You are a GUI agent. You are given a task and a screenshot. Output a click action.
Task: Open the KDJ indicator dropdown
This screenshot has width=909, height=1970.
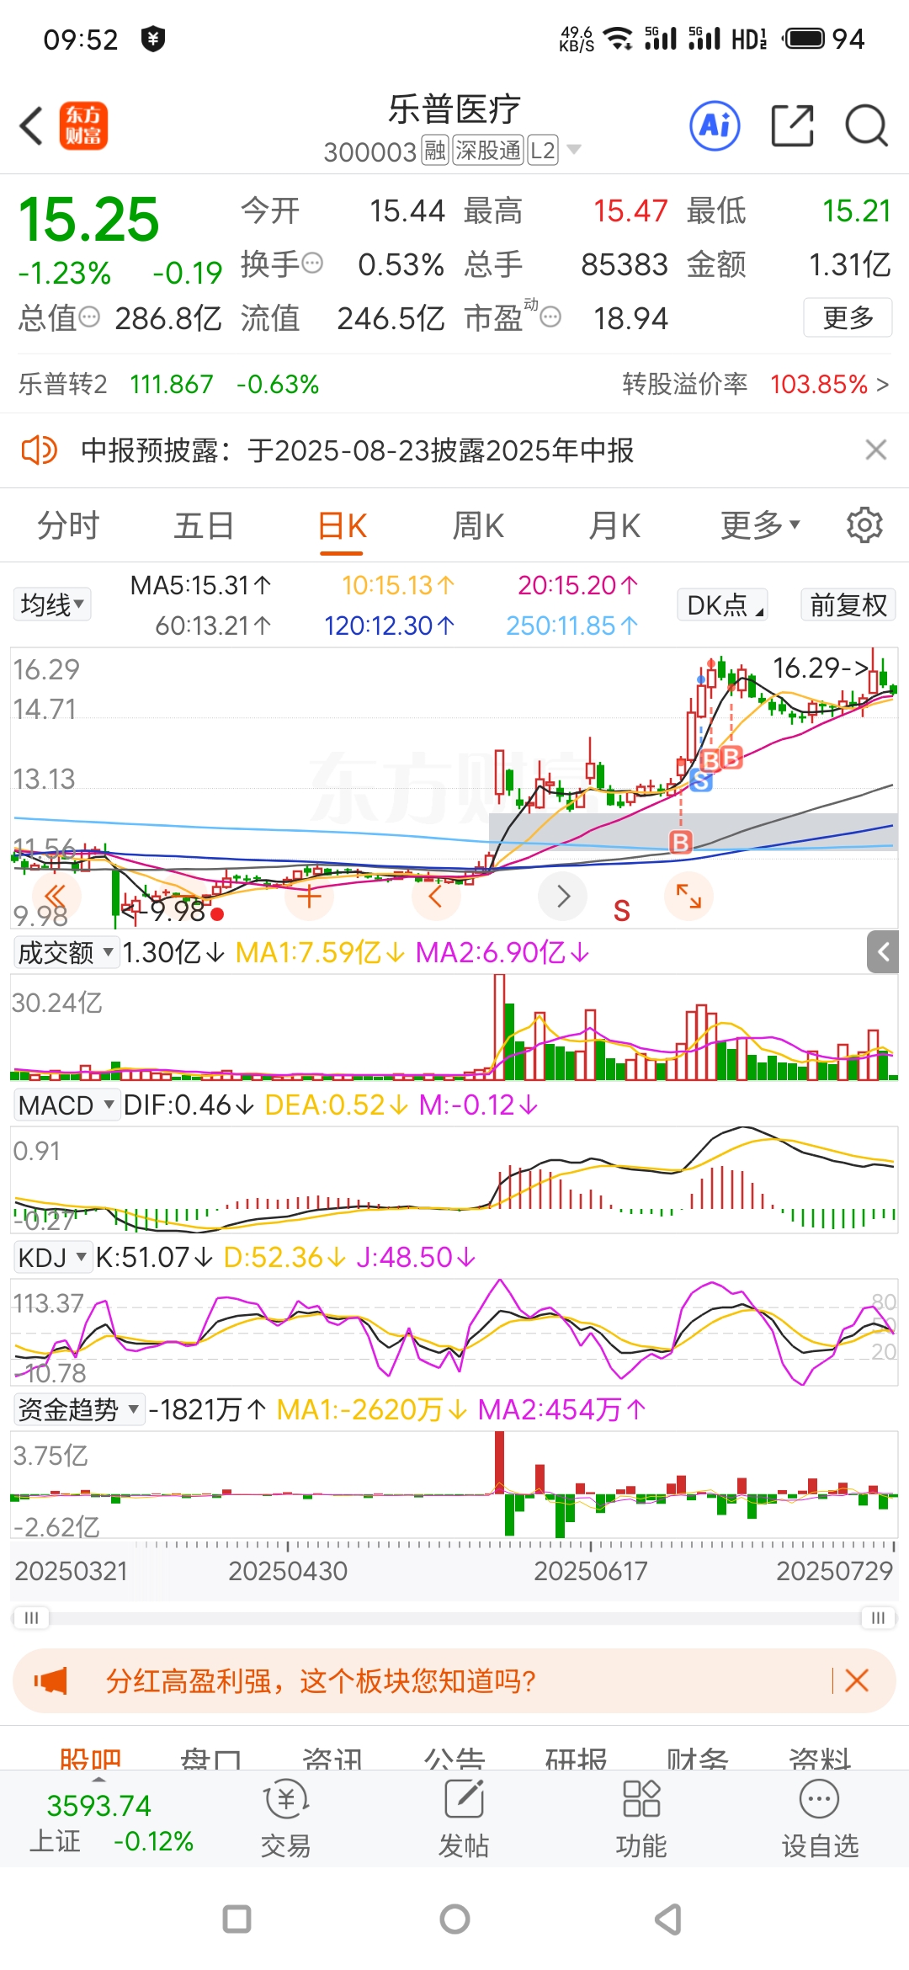coord(52,1257)
